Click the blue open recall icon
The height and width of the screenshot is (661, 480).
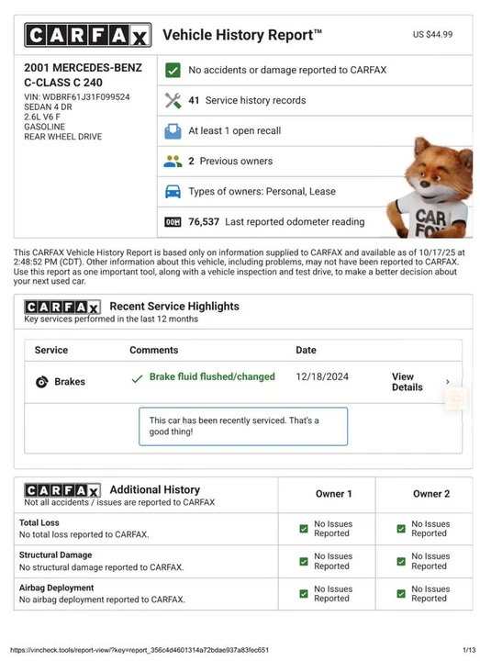click(x=173, y=131)
